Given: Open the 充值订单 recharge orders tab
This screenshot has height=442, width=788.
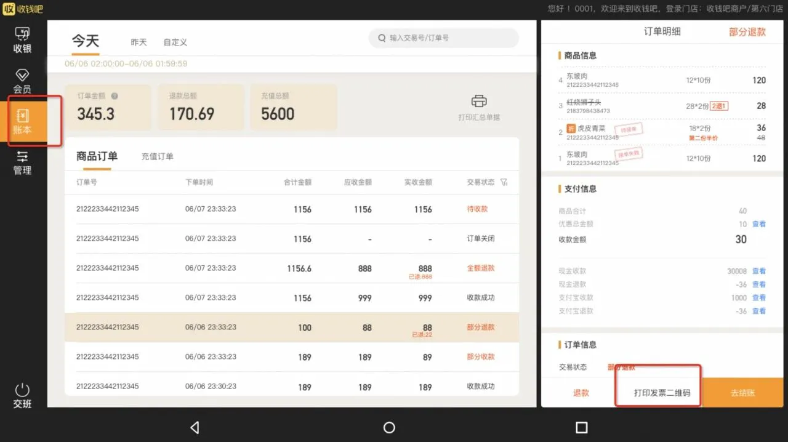Looking at the screenshot, I should (x=157, y=156).
